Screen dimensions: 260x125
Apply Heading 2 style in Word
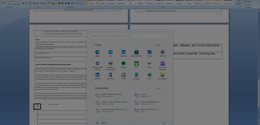tap(121, 2)
